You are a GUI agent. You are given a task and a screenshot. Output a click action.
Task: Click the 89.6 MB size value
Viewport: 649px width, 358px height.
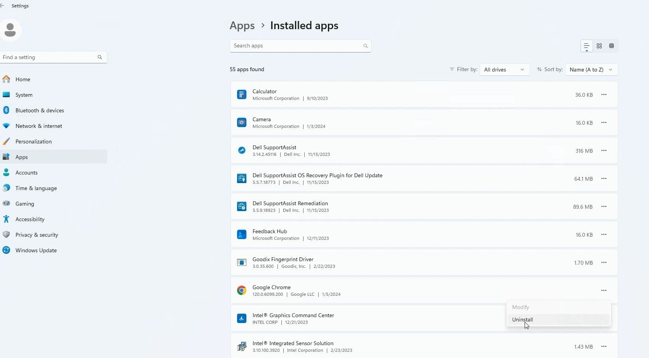point(583,207)
